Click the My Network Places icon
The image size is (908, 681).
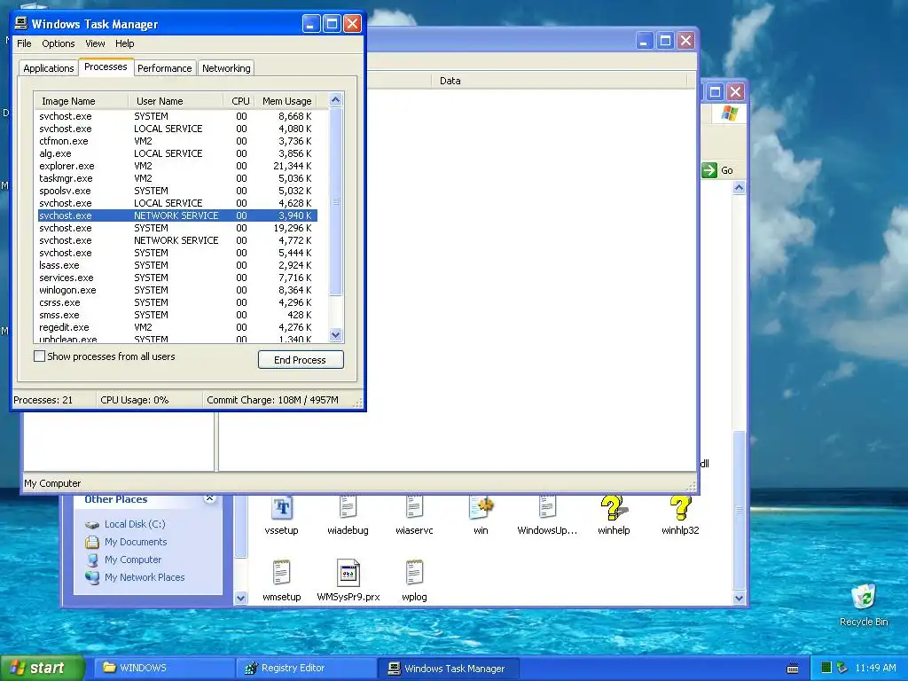pyautogui.click(x=92, y=577)
